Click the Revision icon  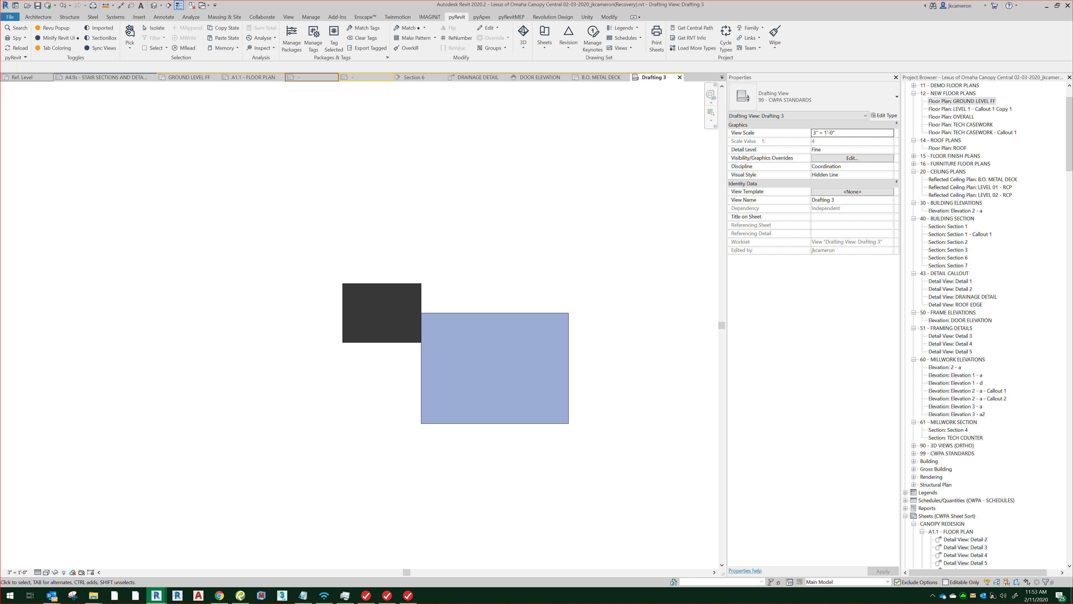pyautogui.click(x=568, y=36)
